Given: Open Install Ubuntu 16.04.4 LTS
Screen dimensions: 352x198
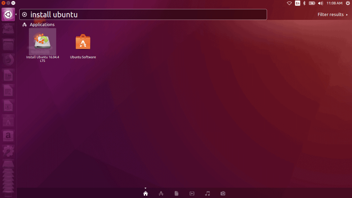Looking at the screenshot, I should pos(42,41).
